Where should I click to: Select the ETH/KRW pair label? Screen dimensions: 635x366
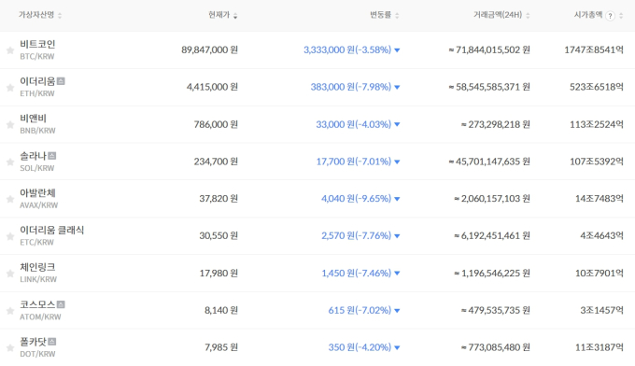click(37, 93)
